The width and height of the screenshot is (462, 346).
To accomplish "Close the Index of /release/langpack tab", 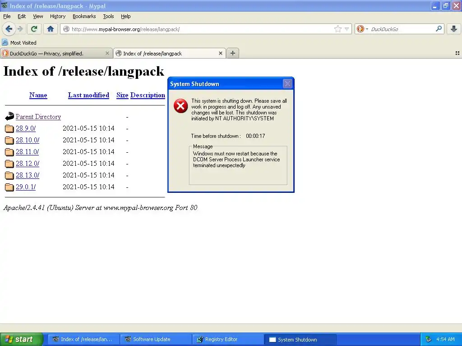I will [x=220, y=53].
